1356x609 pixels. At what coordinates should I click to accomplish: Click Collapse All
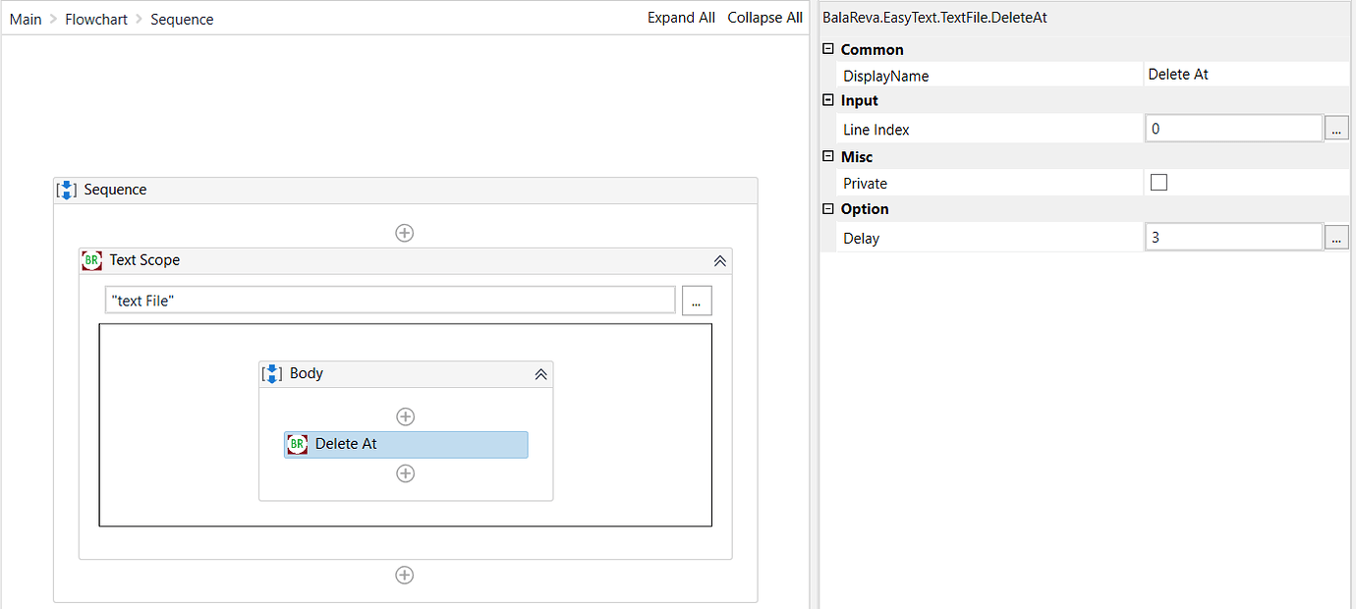click(764, 18)
